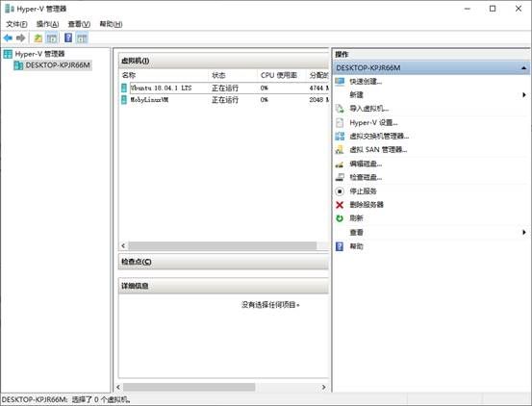Click 快速创建... action link
This screenshot has height=406, width=532.
(366, 82)
